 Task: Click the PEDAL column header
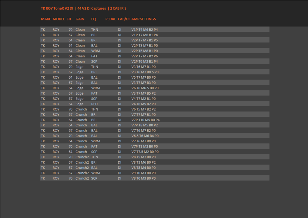click(x=111, y=19)
